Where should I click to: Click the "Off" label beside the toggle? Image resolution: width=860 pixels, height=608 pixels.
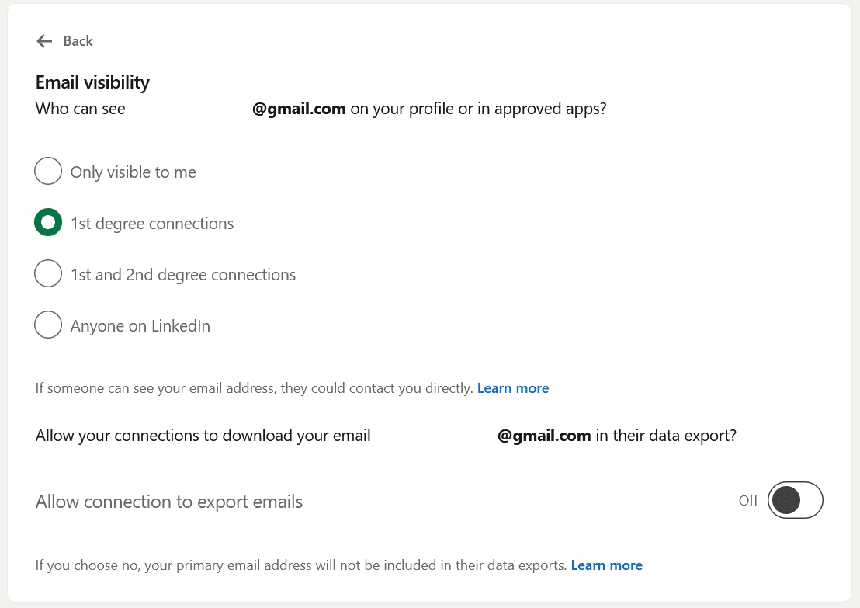tap(748, 500)
